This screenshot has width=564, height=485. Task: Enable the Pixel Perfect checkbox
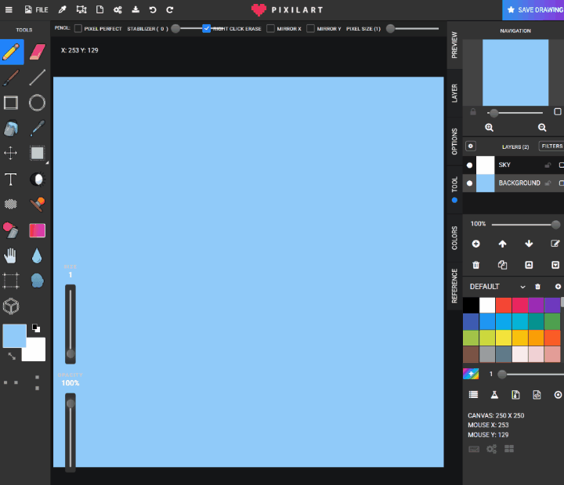[x=78, y=28]
